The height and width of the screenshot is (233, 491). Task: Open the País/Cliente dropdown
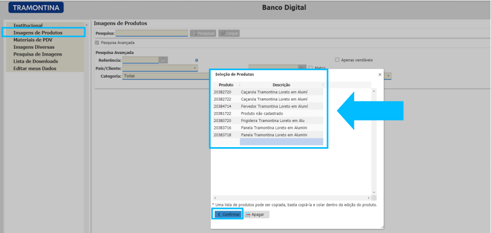[160, 68]
